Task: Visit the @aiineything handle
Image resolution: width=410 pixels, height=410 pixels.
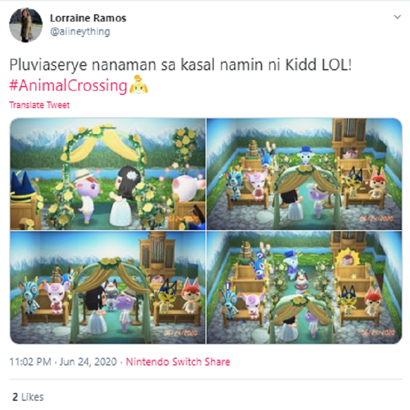Action: (80, 32)
